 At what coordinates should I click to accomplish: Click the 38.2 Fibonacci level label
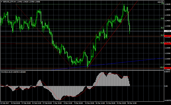coord(162,28)
